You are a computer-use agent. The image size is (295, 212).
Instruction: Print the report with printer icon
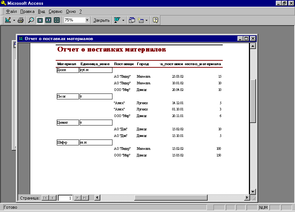[x=21, y=20]
